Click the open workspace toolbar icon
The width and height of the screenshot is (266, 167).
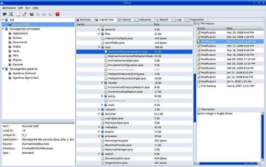pyautogui.click(x=5, y=14)
